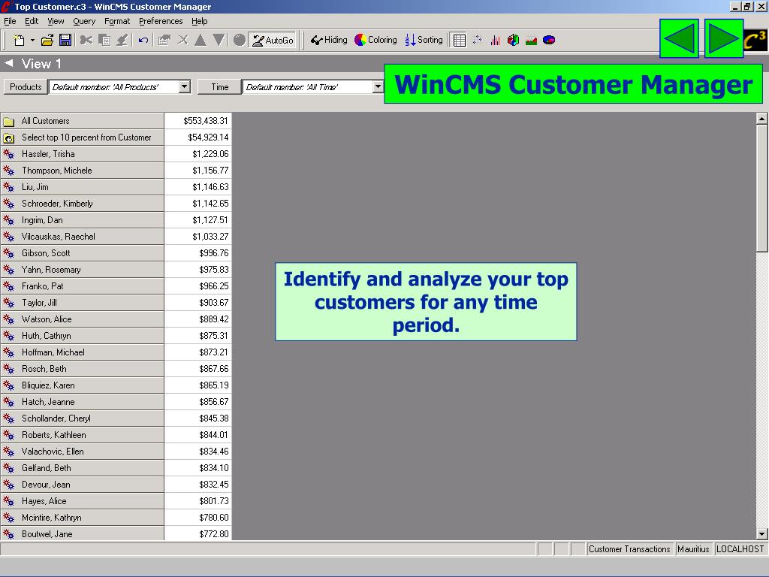Screen dimensions: 769x577
Task: Click the Mauritius status bar entry
Action: pyautogui.click(x=693, y=549)
